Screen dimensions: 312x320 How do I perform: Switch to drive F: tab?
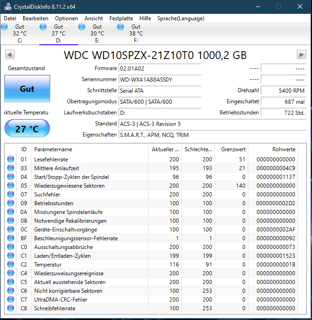[136, 34]
